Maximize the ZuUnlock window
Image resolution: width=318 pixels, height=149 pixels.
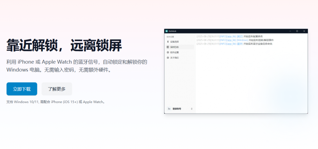297,31
